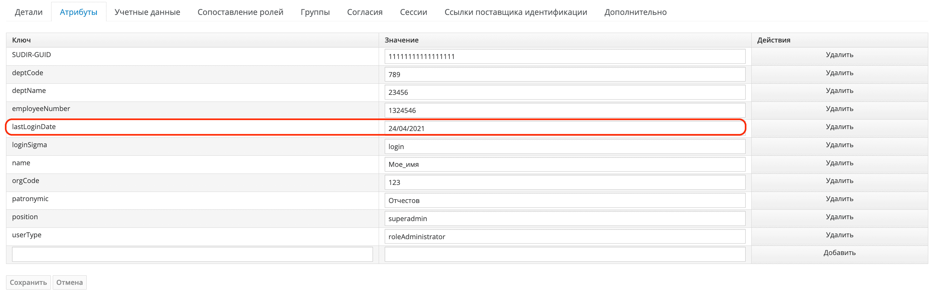The image size is (934, 295).
Task: Edit the lastLoginDate value field
Action: coord(565,128)
